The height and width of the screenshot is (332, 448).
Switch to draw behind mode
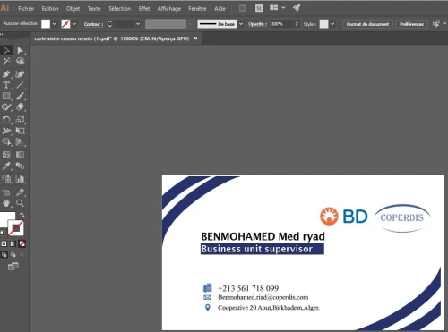tap(13, 255)
